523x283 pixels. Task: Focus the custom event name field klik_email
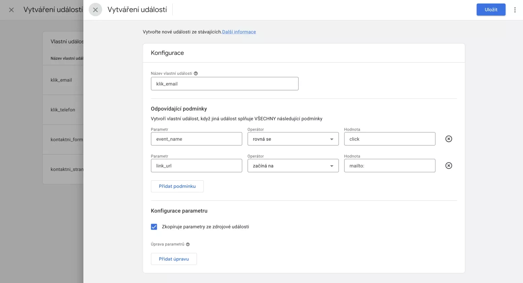pyautogui.click(x=224, y=84)
